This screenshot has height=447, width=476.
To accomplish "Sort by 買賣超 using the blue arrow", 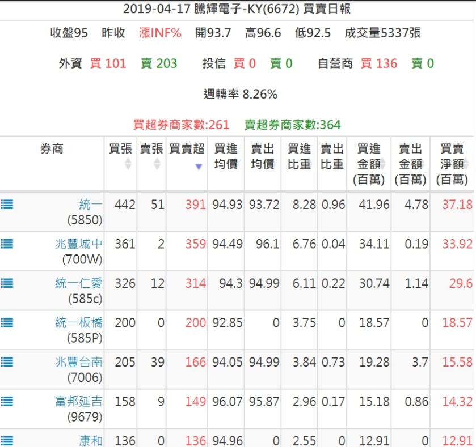I will 199,167.
